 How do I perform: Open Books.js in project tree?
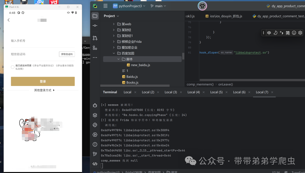coord(130,82)
